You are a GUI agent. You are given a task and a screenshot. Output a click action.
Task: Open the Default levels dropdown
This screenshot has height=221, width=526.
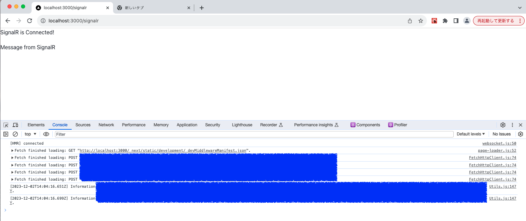pos(471,134)
